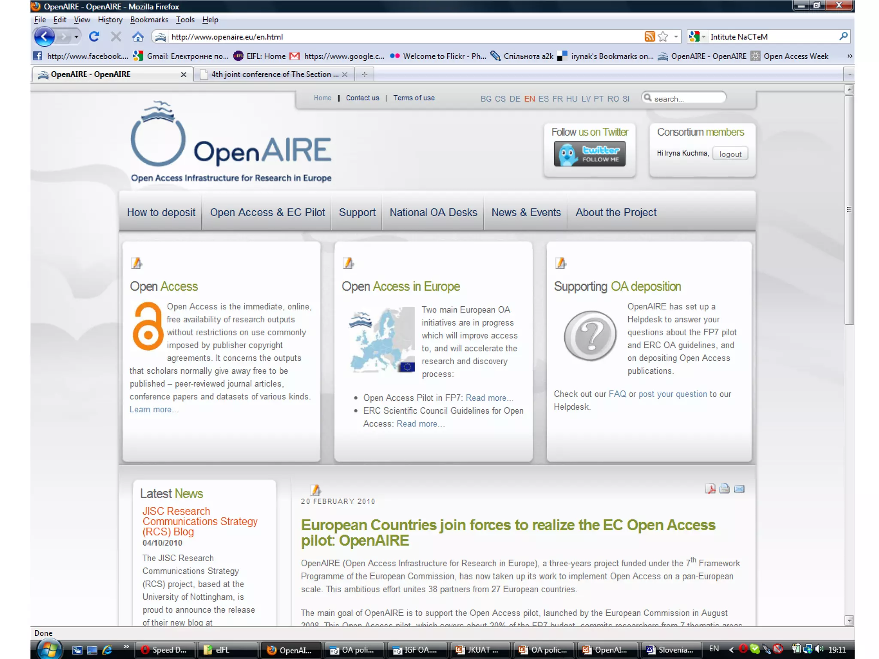The height and width of the screenshot is (659, 879).
Task: Click the edit pencil icon in Open Access box
Action: [136, 263]
